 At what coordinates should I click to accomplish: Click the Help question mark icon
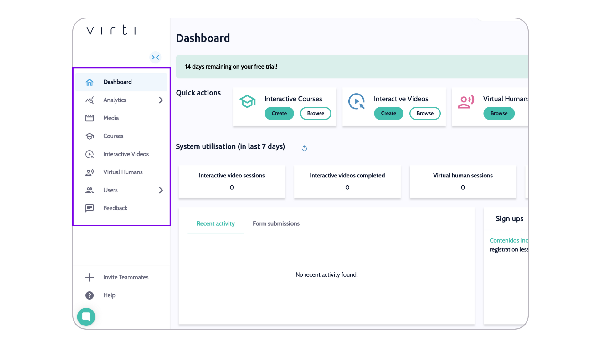click(90, 295)
